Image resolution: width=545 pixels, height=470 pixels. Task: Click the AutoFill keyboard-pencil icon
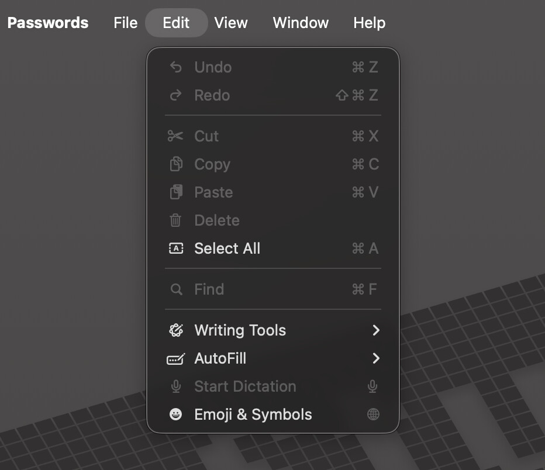click(x=175, y=358)
